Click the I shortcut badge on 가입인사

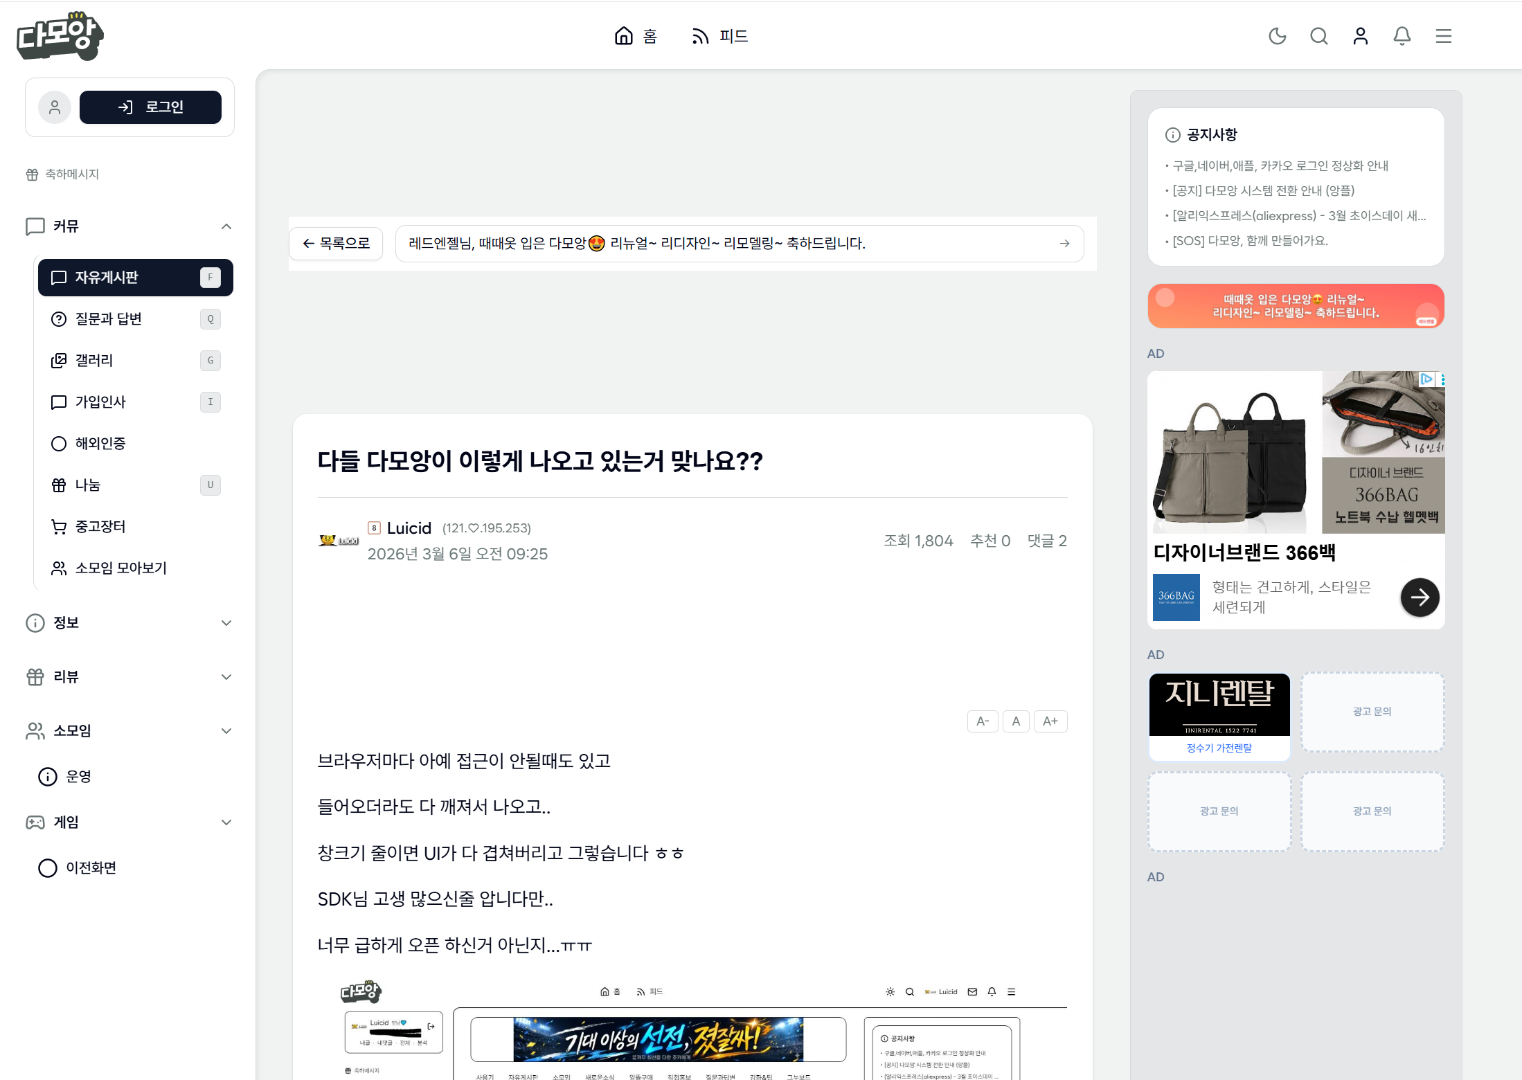pyautogui.click(x=211, y=402)
